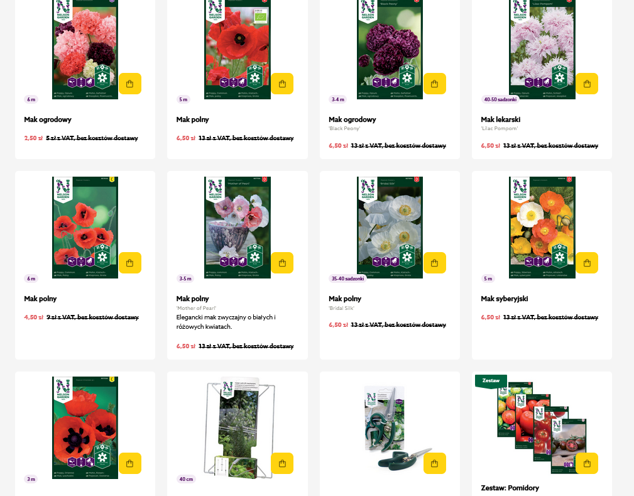
Task: Open Mak lekarski product title
Action: click(x=501, y=119)
